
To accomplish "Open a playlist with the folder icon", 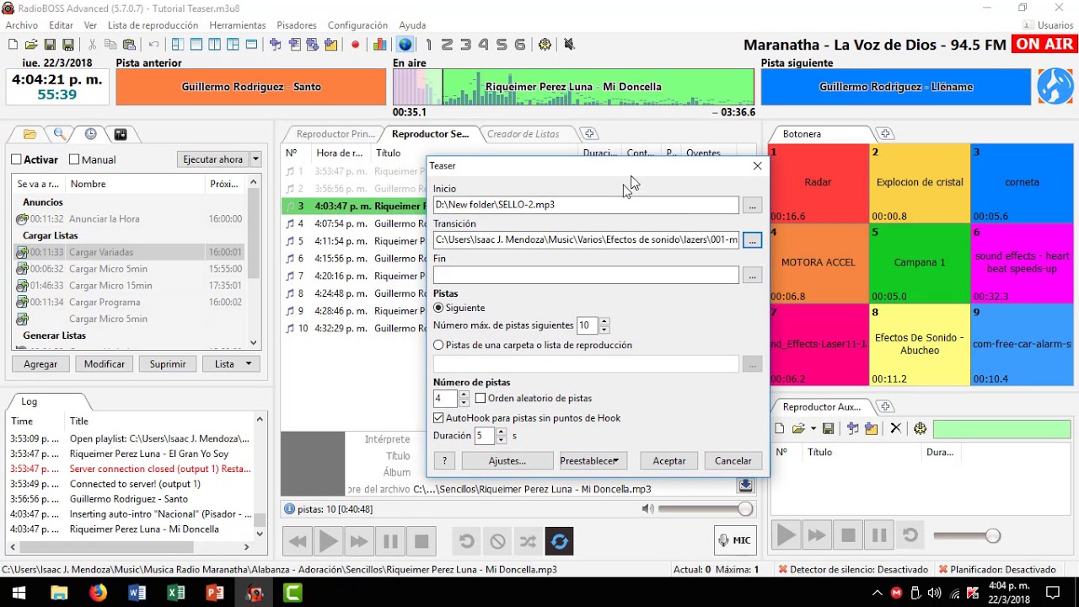I will coord(31,45).
